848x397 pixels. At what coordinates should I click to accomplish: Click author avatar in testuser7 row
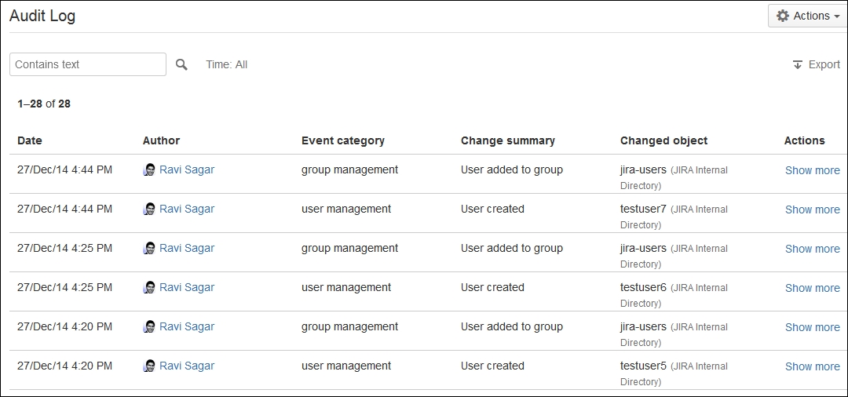(149, 209)
